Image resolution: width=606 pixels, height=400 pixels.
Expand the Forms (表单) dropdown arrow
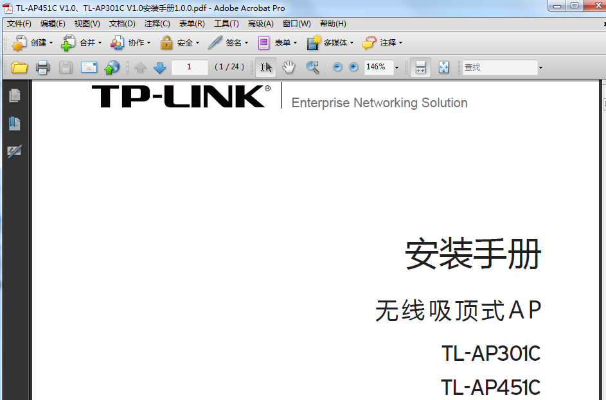pyautogui.click(x=295, y=43)
